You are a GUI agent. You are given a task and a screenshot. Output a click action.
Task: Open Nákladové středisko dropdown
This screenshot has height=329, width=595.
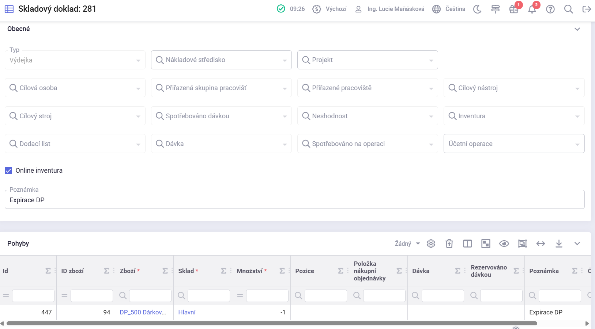pyautogui.click(x=221, y=60)
